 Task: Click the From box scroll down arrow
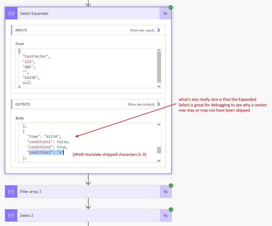tap(159, 86)
